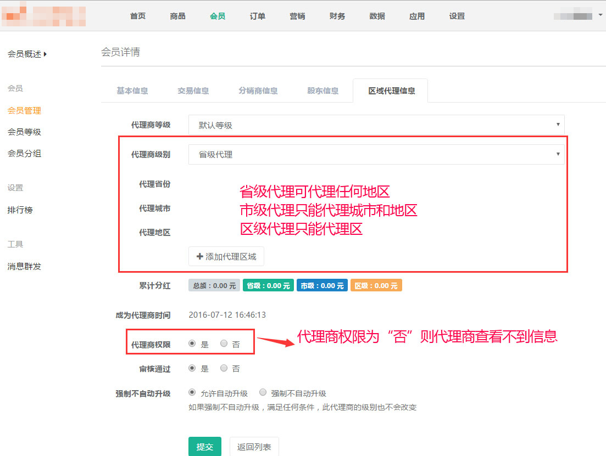Set 代理商权限 to 否
The height and width of the screenshot is (456, 606).
click(224, 344)
